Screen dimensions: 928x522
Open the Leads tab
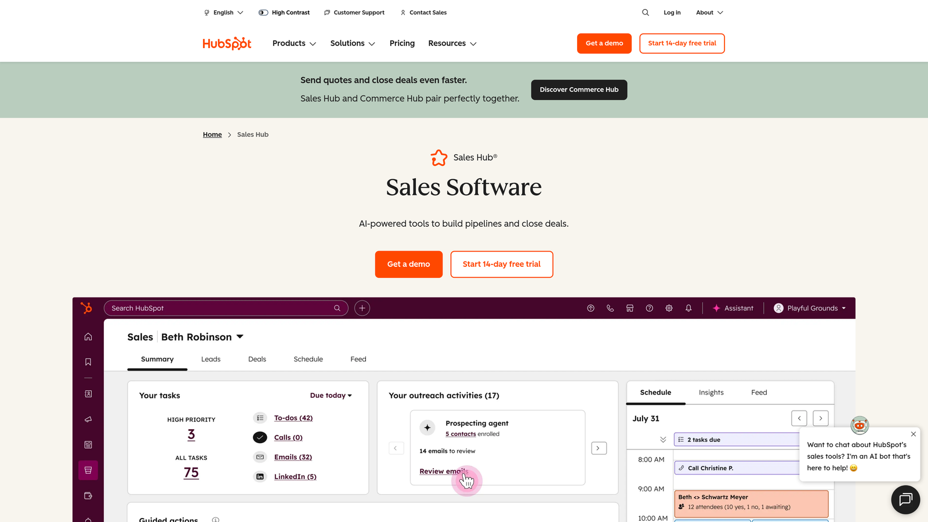[x=210, y=358]
